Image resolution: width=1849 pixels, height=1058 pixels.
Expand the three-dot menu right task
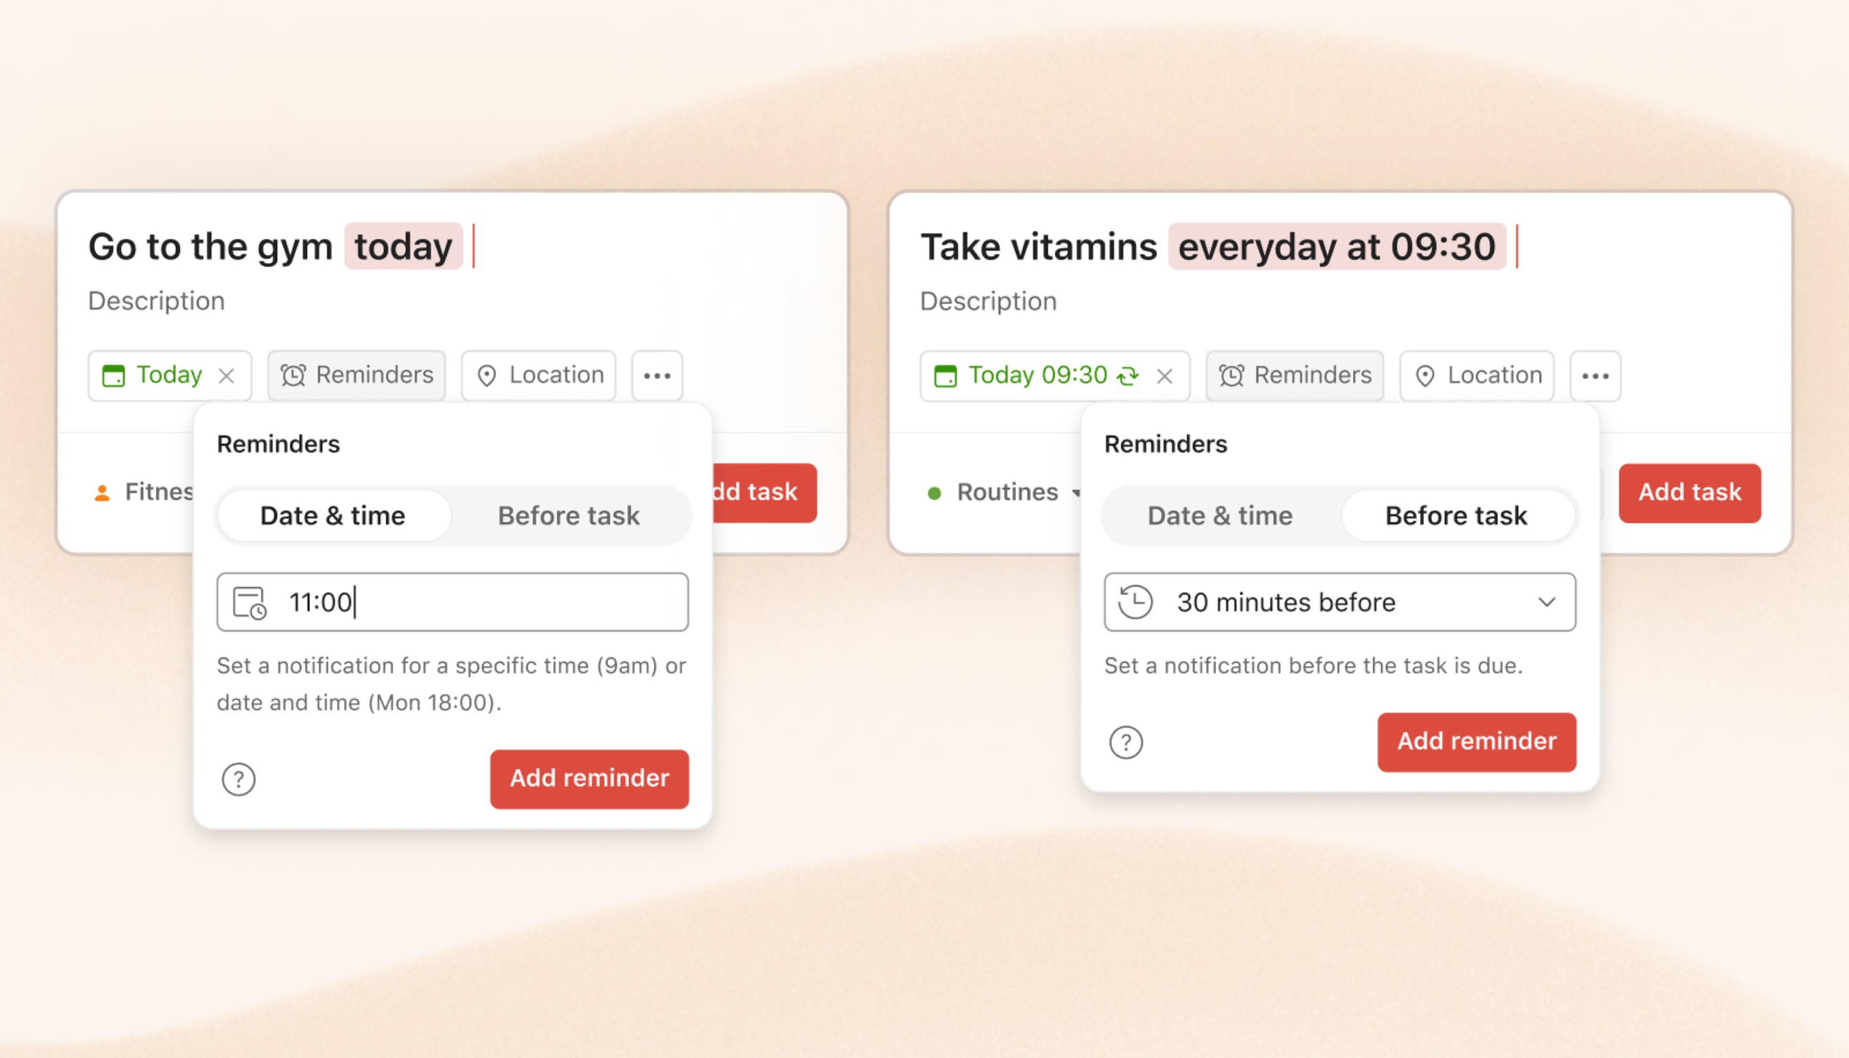pyautogui.click(x=1595, y=373)
